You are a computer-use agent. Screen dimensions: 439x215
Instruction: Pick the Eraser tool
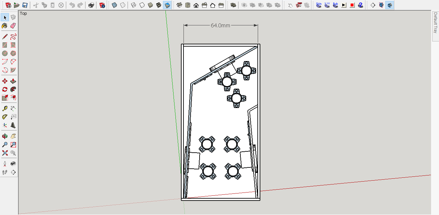[x=13, y=26]
